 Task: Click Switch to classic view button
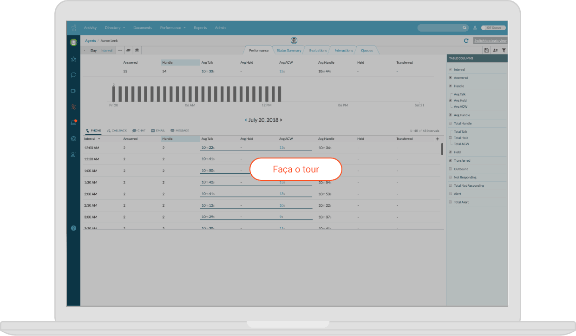[x=490, y=41]
